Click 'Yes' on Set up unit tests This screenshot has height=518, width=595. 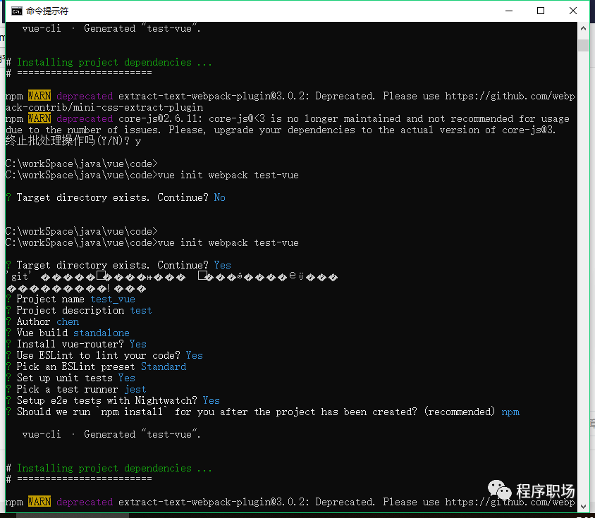click(126, 378)
